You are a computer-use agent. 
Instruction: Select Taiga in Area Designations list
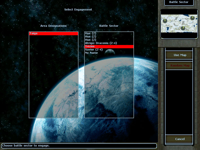click(x=53, y=33)
